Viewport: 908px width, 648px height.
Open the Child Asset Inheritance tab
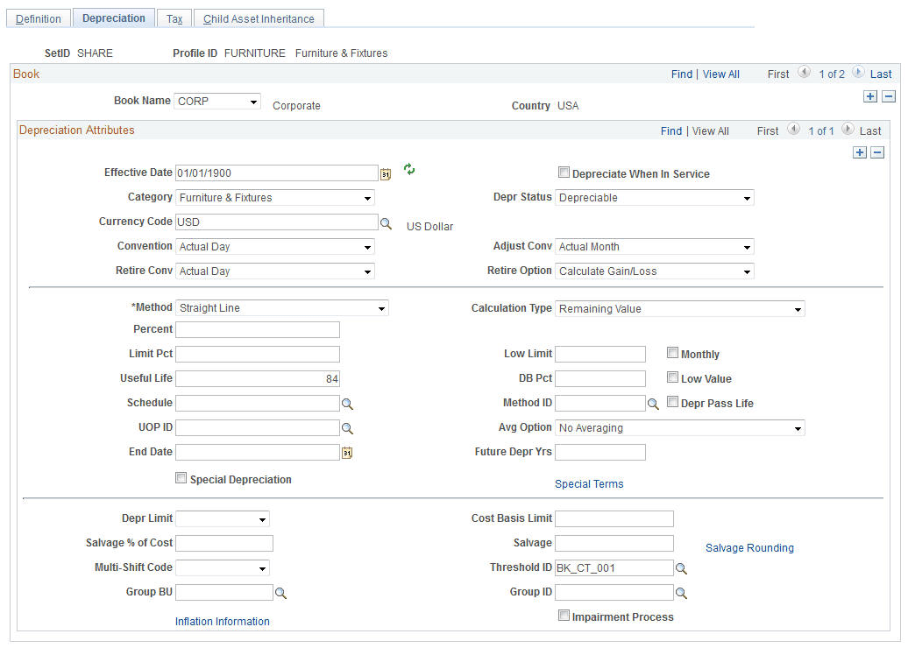[x=259, y=18]
